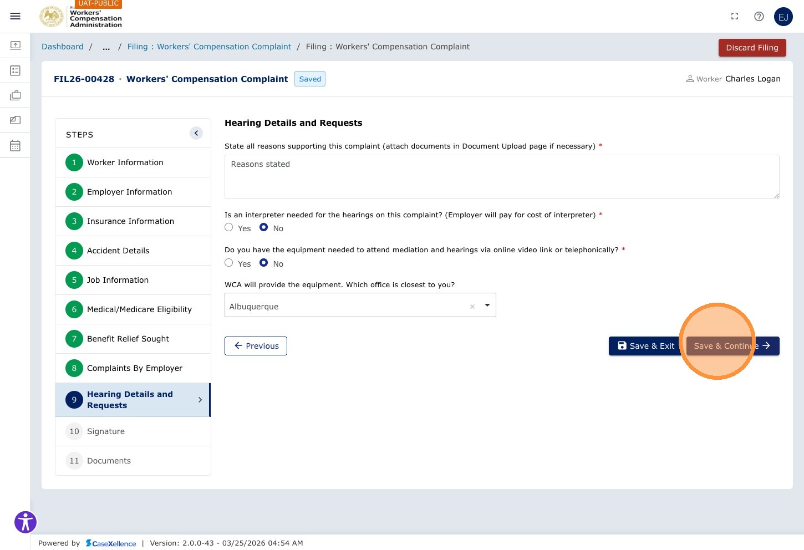Go to step 5 Job Information

point(133,280)
